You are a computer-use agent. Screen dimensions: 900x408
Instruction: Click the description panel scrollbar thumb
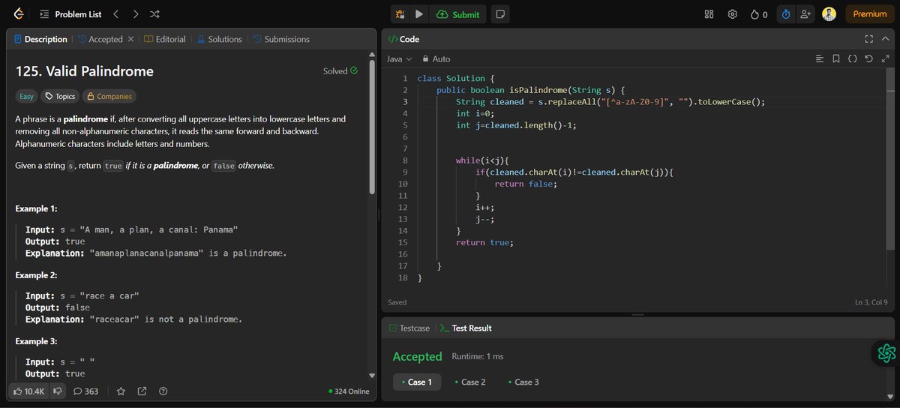pos(373,126)
